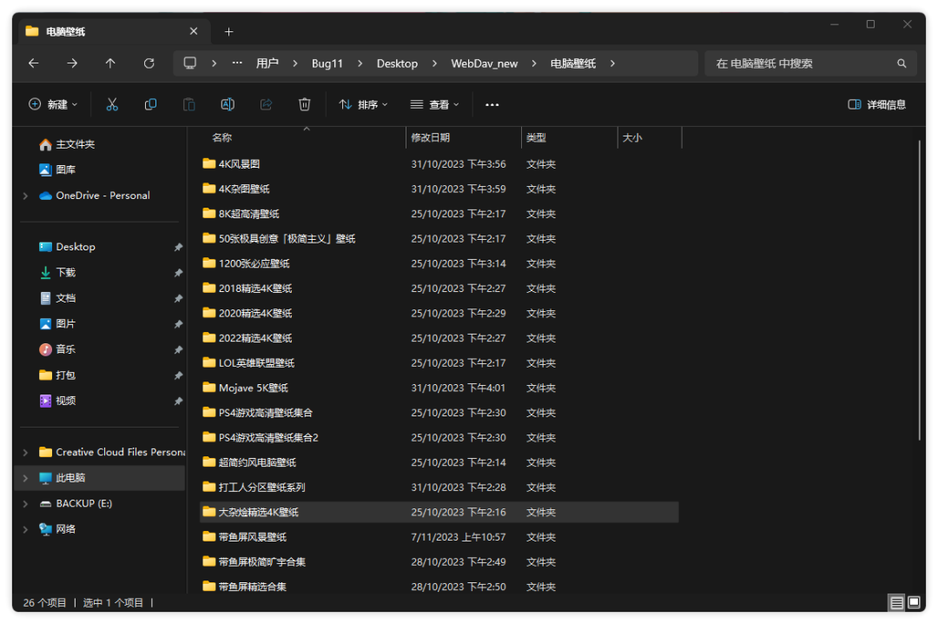938x624 pixels.
Task: Switch to large thumbnails view in status bar
Action: pyautogui.click(x=914, y=602)
